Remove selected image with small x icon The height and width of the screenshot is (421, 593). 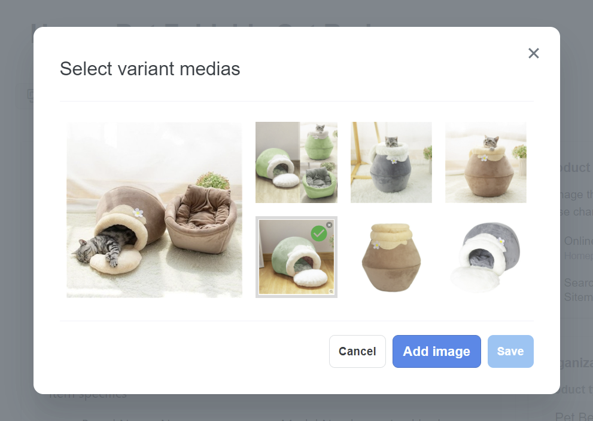pyautogui.click(x=329, y=225)
